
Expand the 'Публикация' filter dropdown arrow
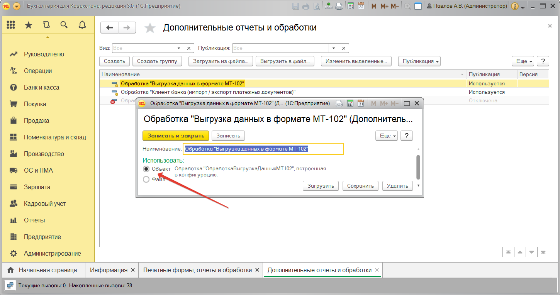tap(334, 48)
